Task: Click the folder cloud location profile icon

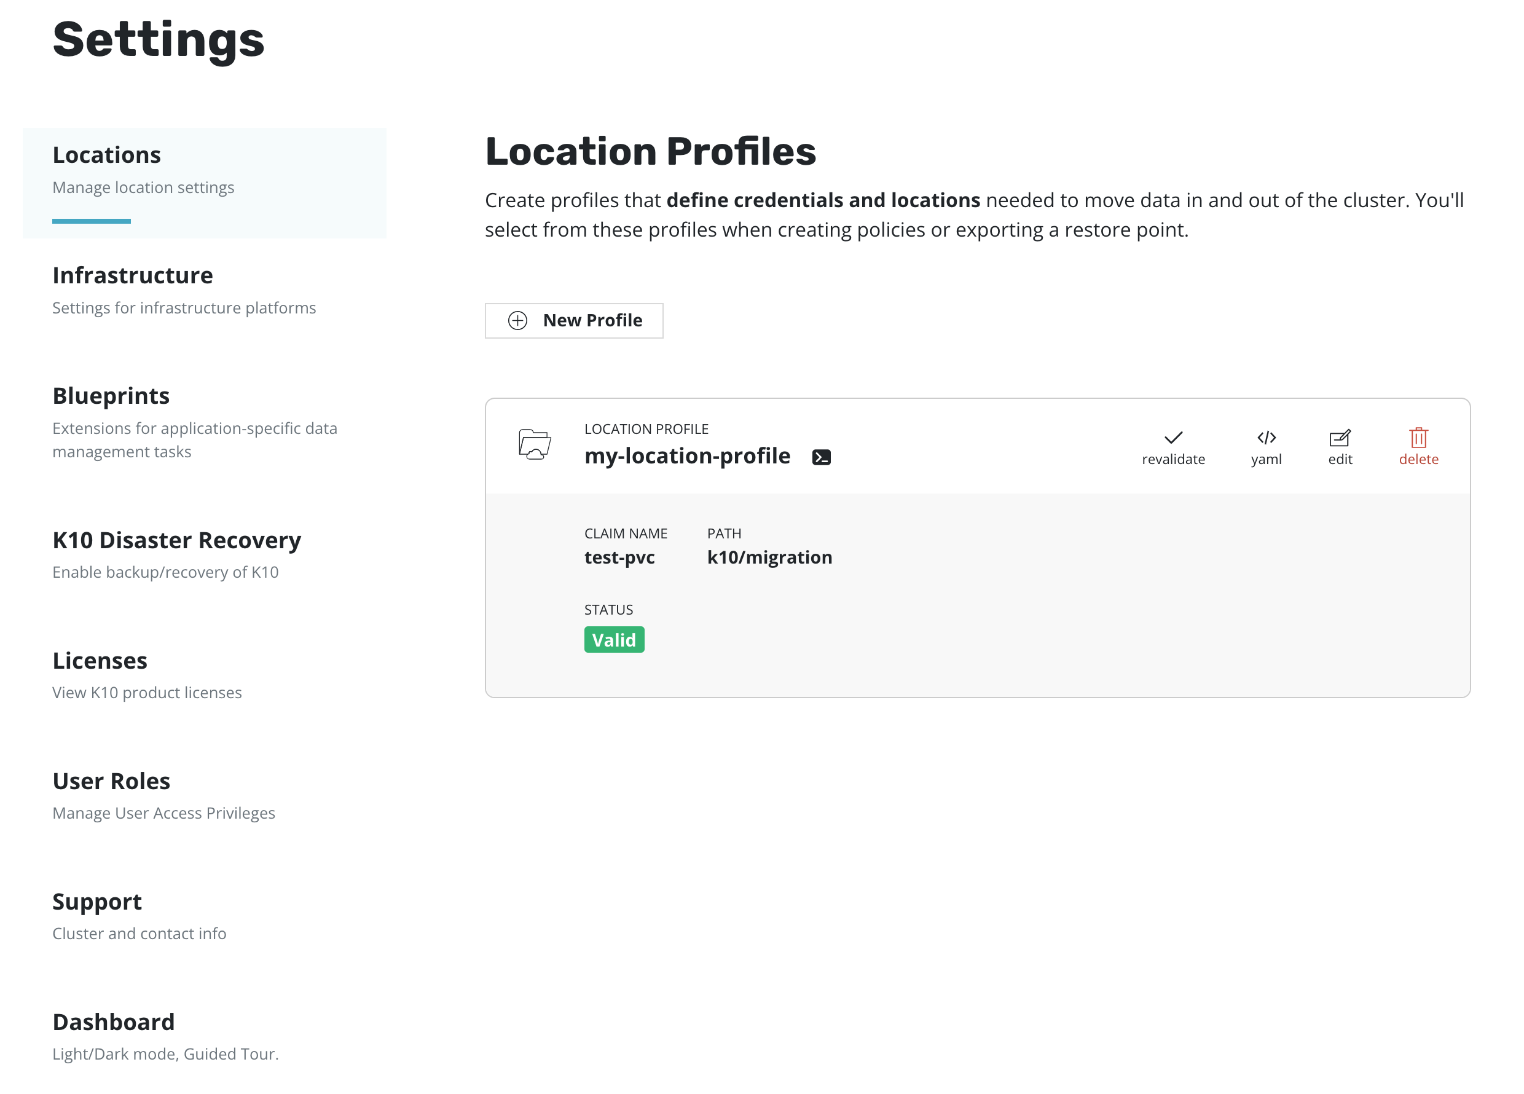Action: coord(535,444)
